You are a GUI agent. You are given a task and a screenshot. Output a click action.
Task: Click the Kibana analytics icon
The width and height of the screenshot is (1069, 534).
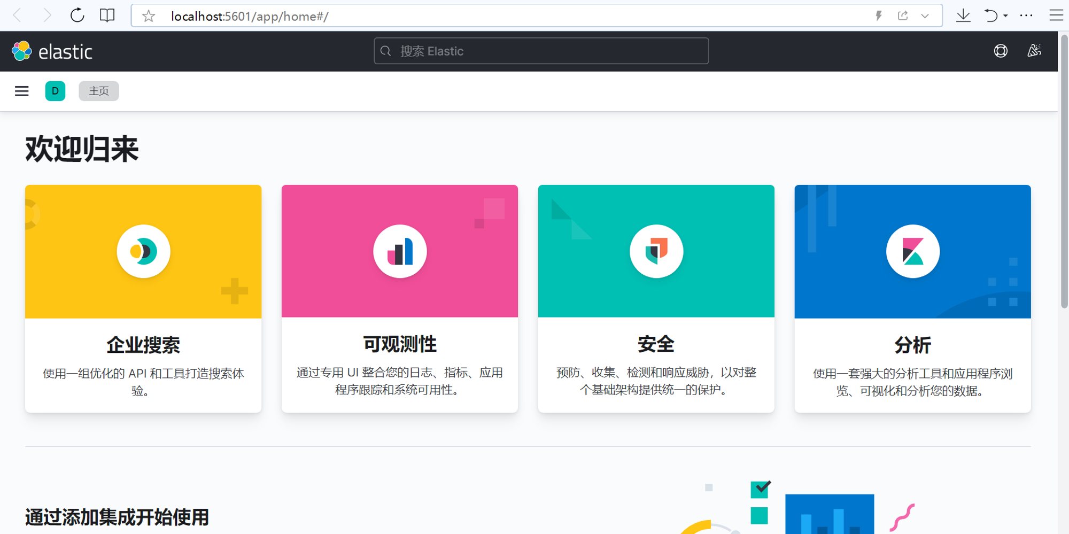(913, 251)
